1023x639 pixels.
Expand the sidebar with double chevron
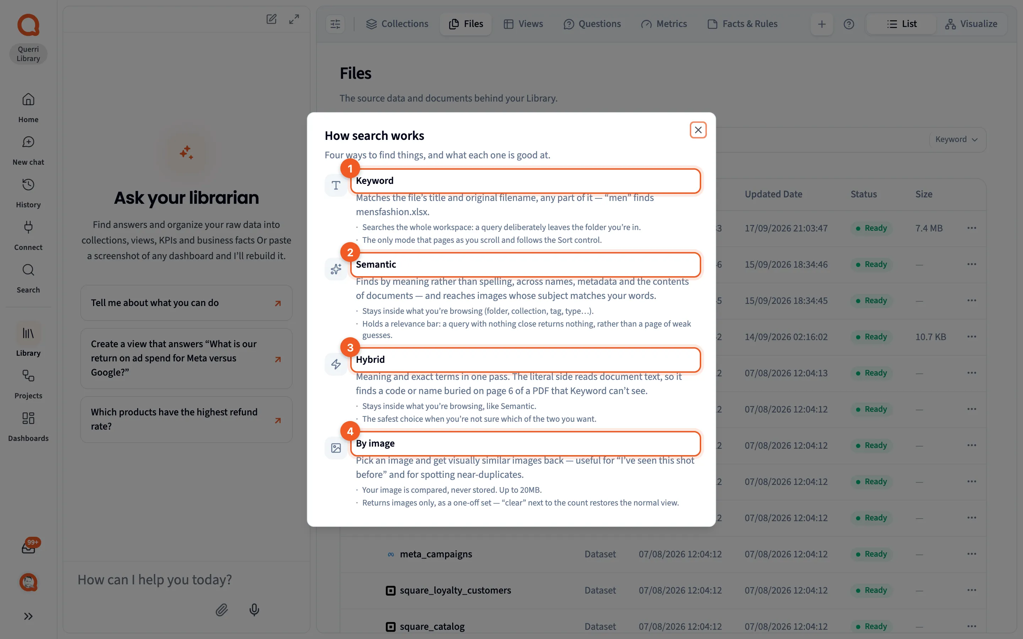pos(28,616)
